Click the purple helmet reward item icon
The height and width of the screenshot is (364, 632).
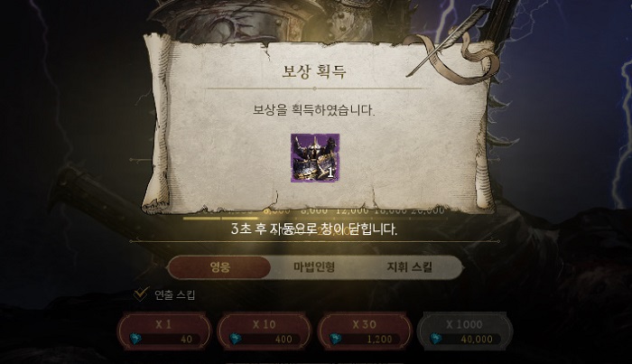pos(315,158)
